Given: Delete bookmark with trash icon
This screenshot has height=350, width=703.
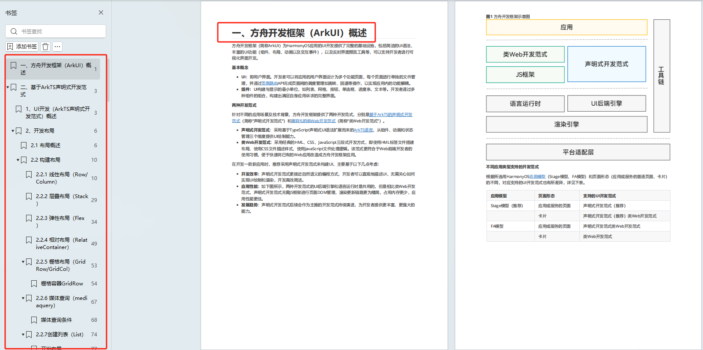Looking at the screenshot, I should click(45, 46).
